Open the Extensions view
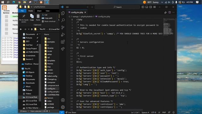Image resolution: width=202 pixels, height=114 pixels. point(63,41)
